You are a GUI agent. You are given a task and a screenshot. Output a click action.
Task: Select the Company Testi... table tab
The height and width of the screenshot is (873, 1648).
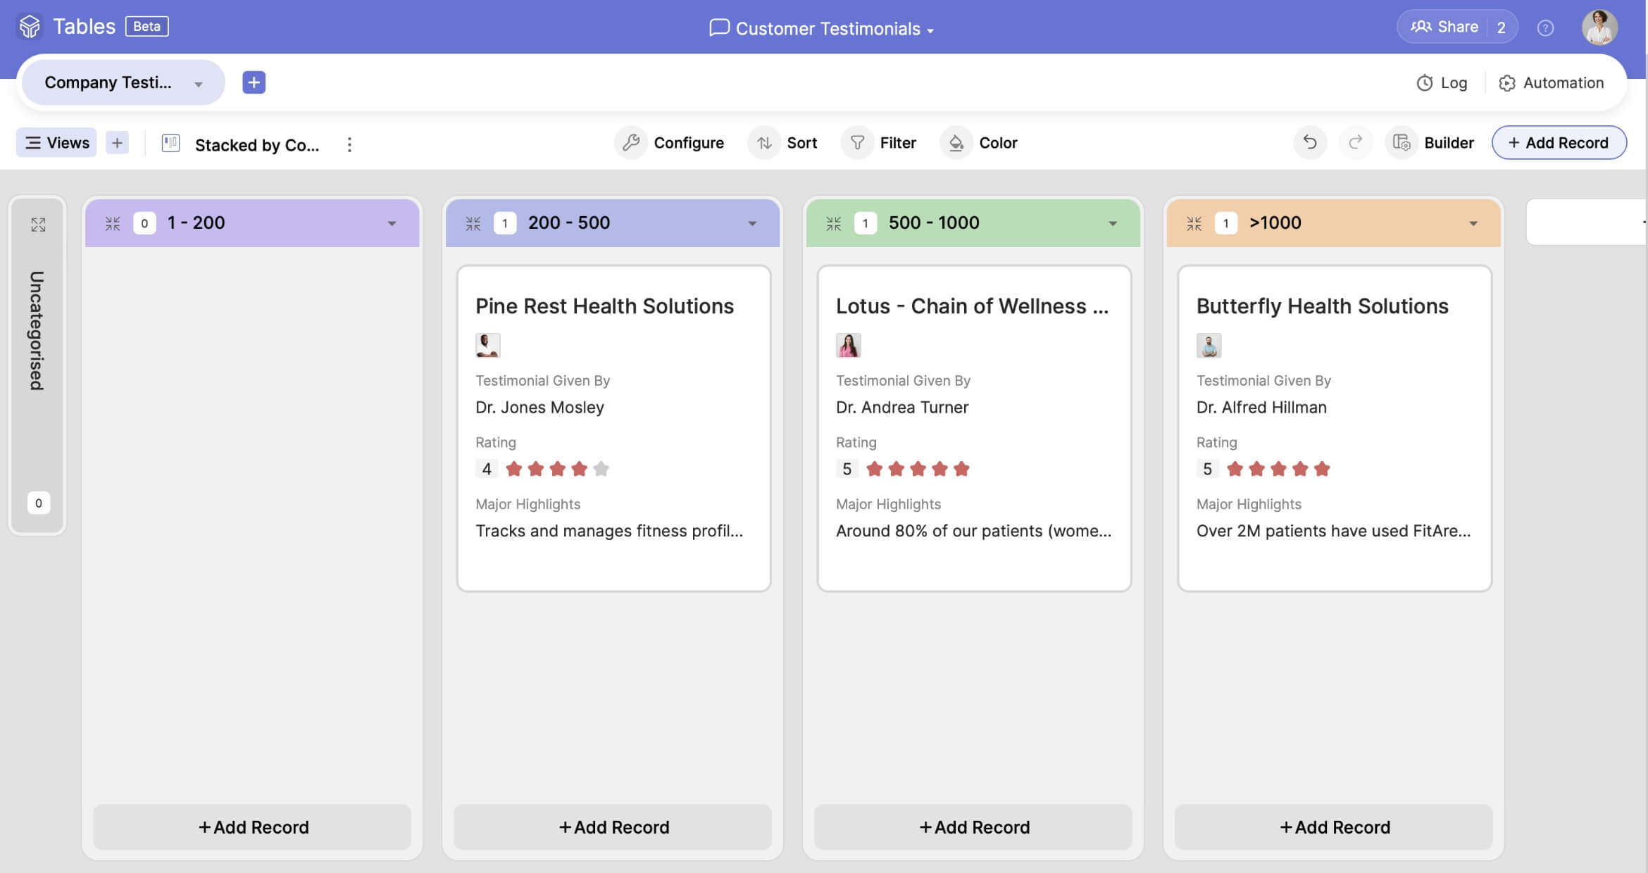tap(108, 82)
